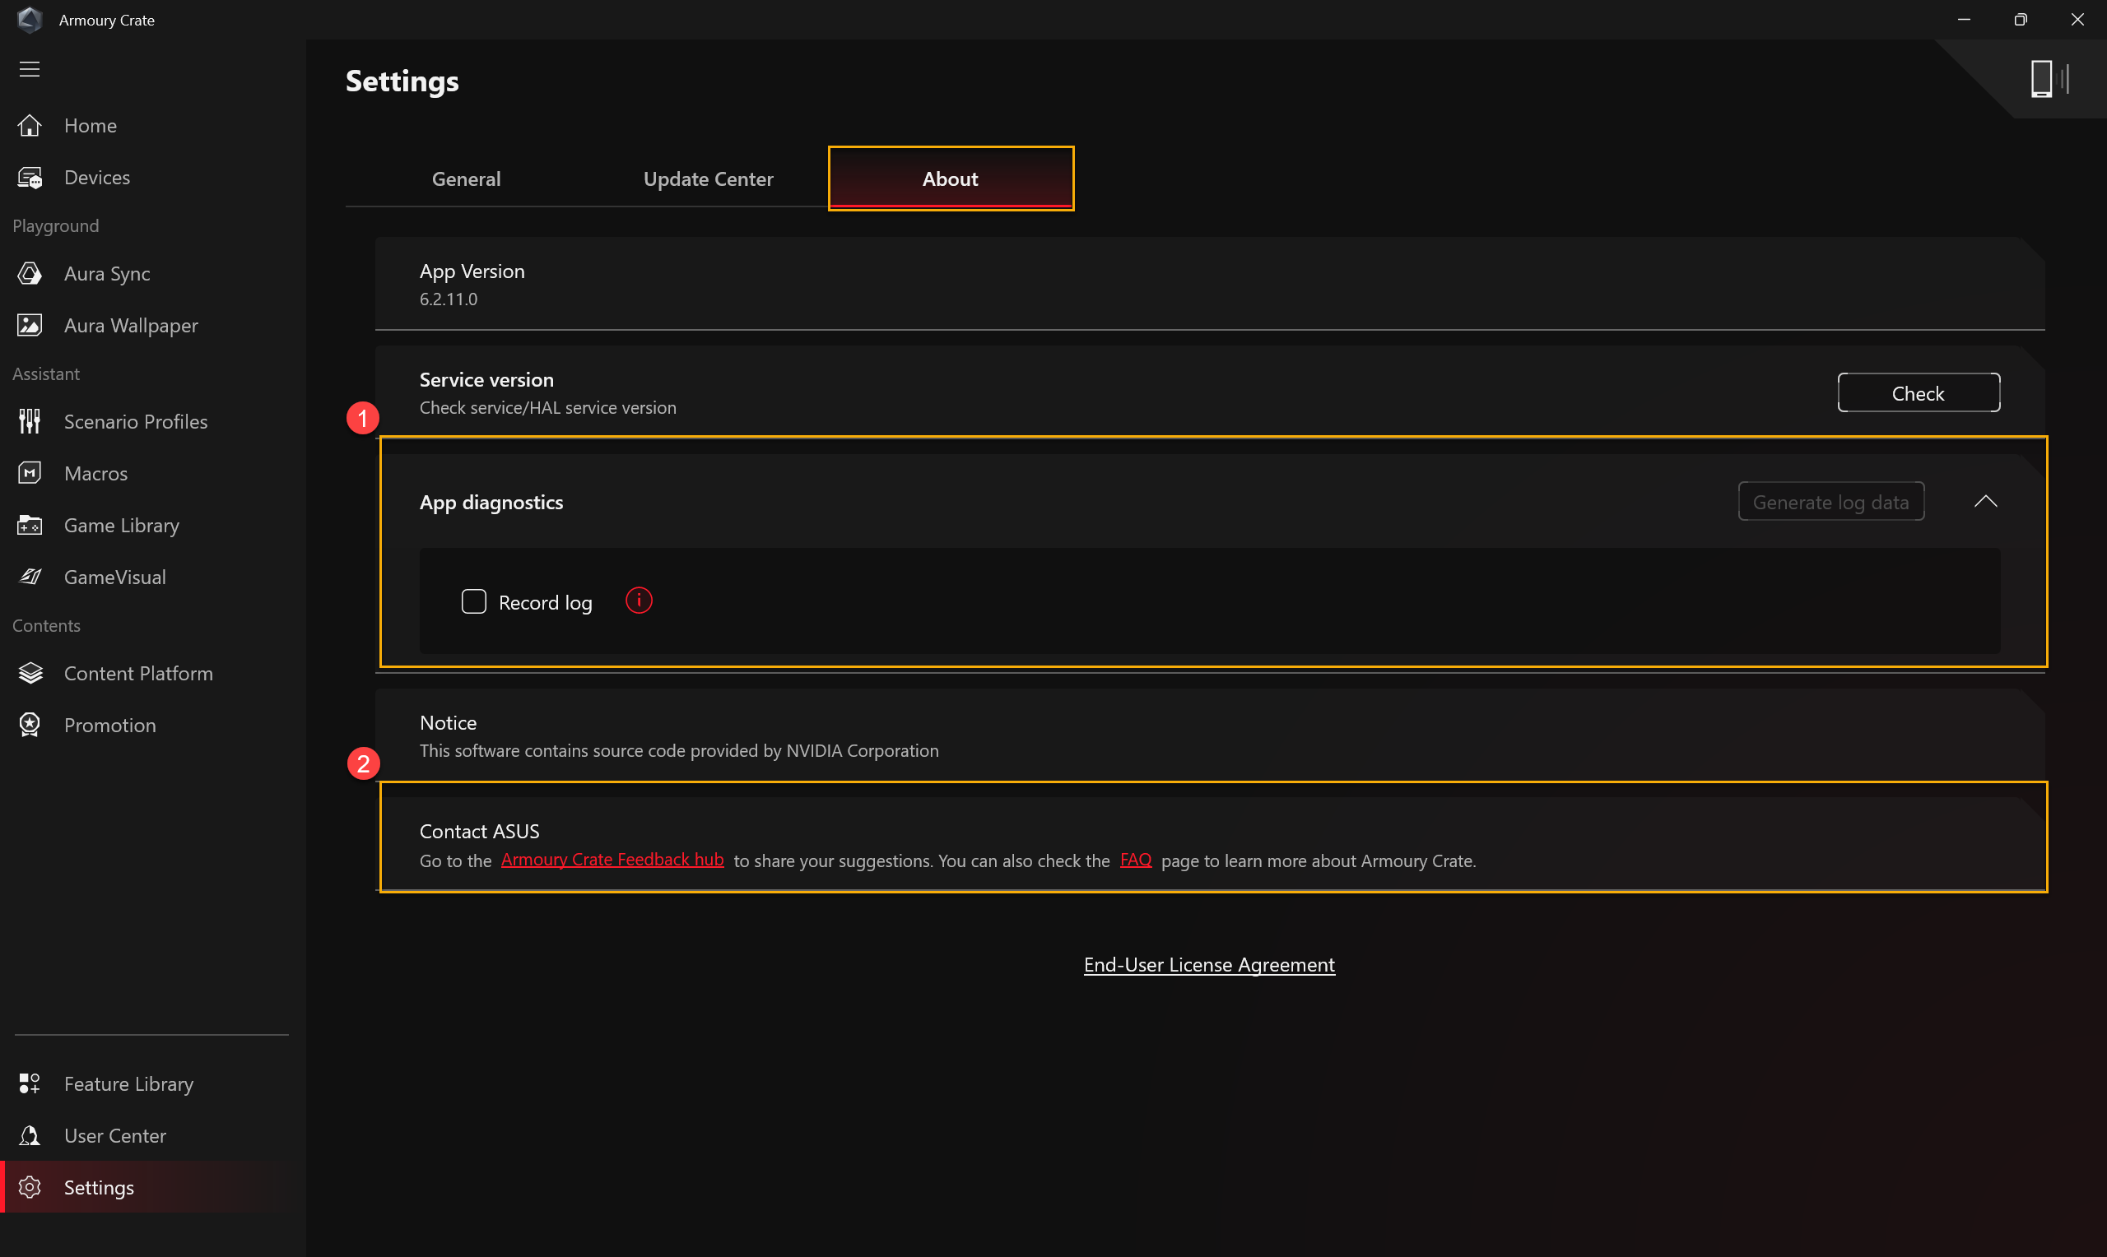Open the hamburger menu icon
This screenshot has height=1257, width=2107.
pos(30,68)
